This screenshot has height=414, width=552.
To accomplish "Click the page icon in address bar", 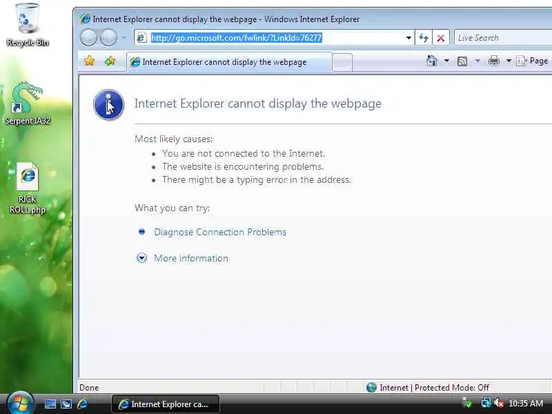I will point(141,38).
